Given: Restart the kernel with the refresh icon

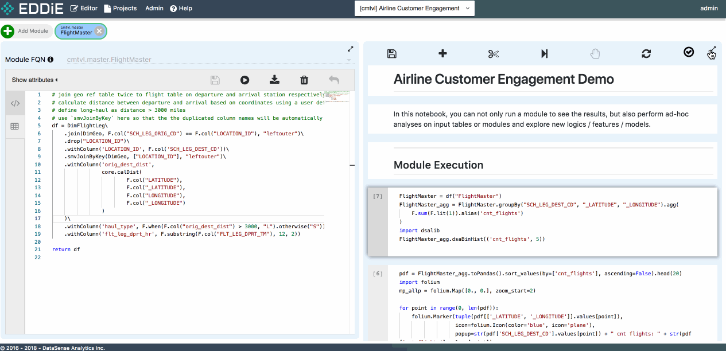Looking at the screenshot, I should 646,53.
